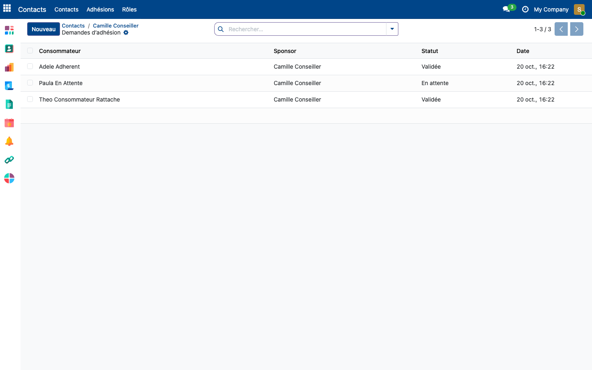The width and height of the screenshot is (592, 370).
Task: Sort by the Statut column
Action: [430, 51]
